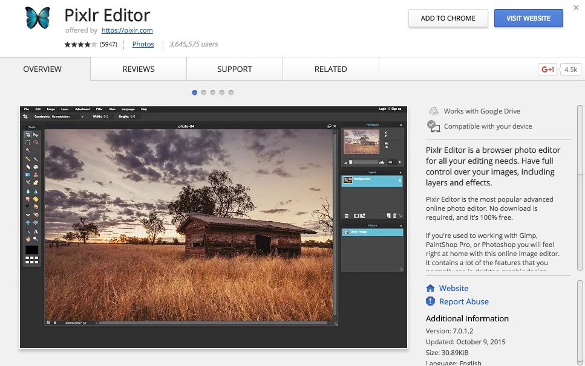The width and height of the screenshot is (585, 366).
Task: Click the Navigator preview thumbnail
Action: (361, 141)
